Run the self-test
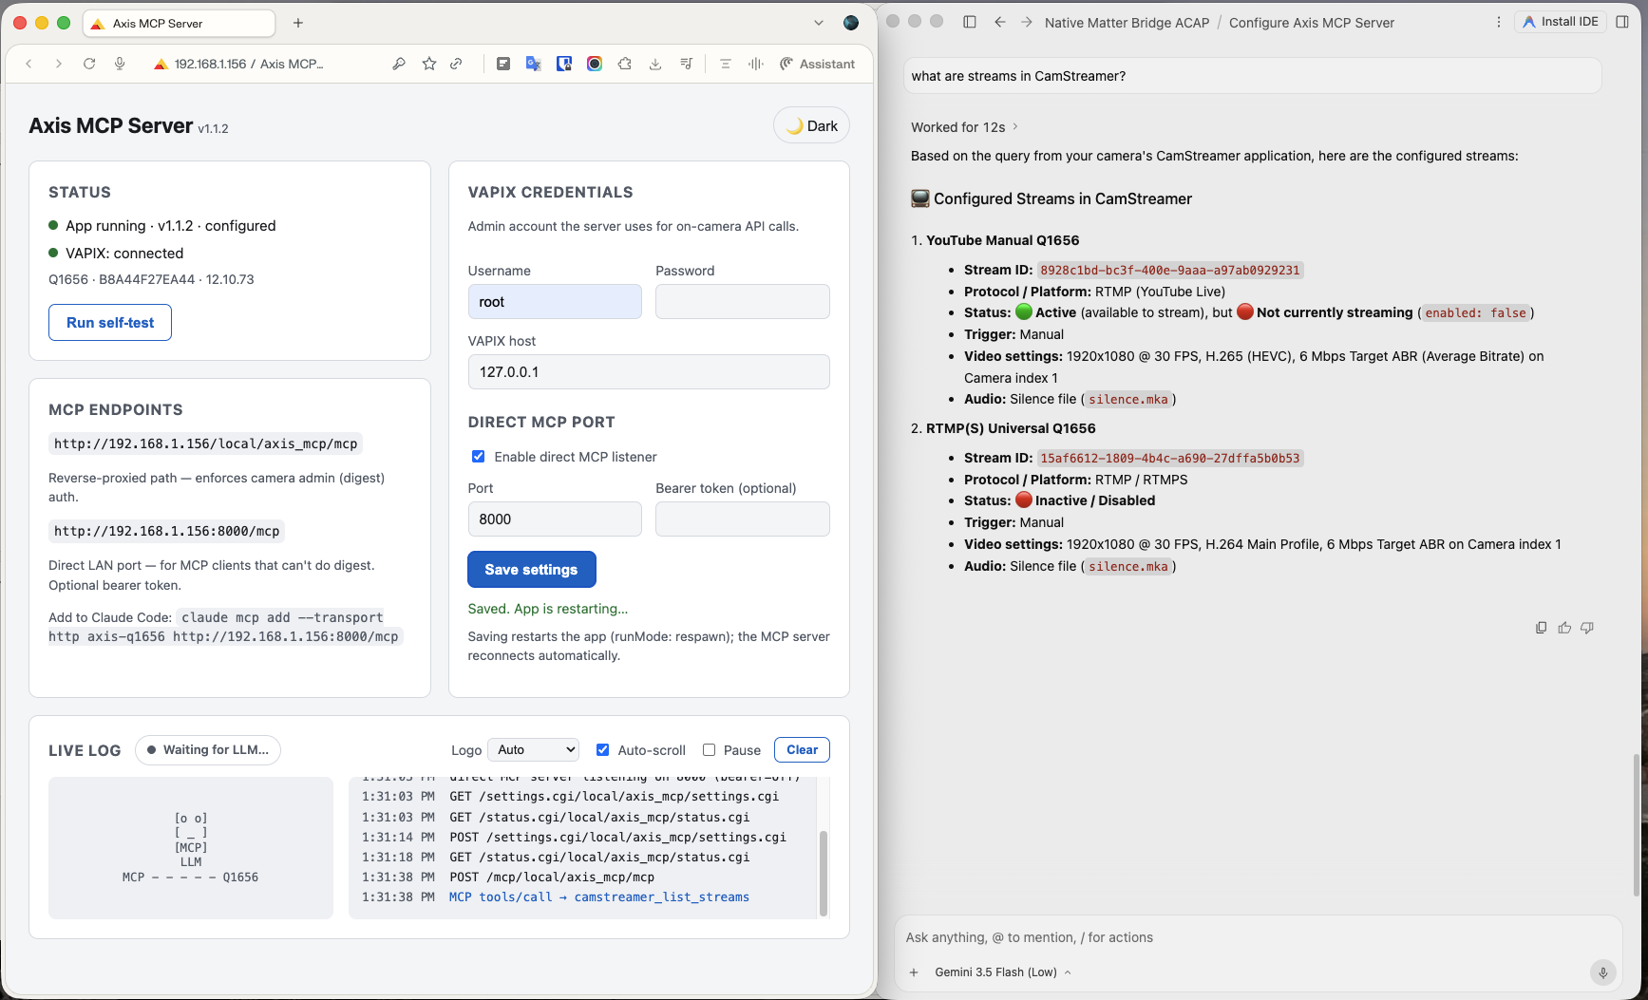Viewport: 1648px width, 1000px height. coord(110,323)
